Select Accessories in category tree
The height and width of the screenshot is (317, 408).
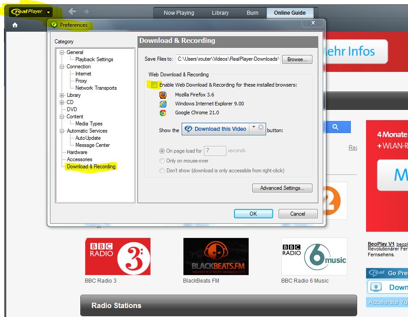(79, 159)
